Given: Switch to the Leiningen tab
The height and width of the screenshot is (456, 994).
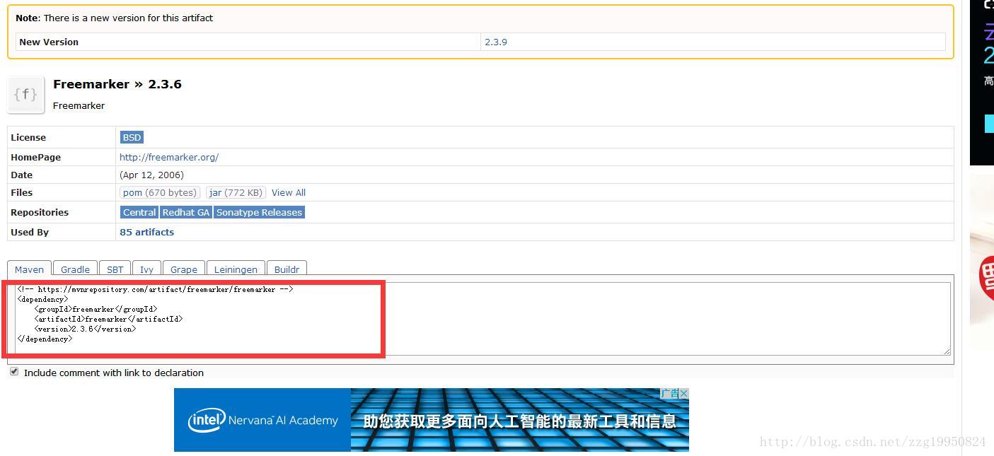Looking at the screenshot, I should 236,269.
